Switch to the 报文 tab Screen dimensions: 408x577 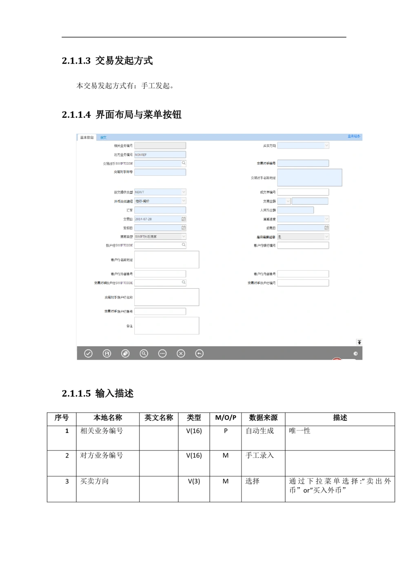(103, 137)
